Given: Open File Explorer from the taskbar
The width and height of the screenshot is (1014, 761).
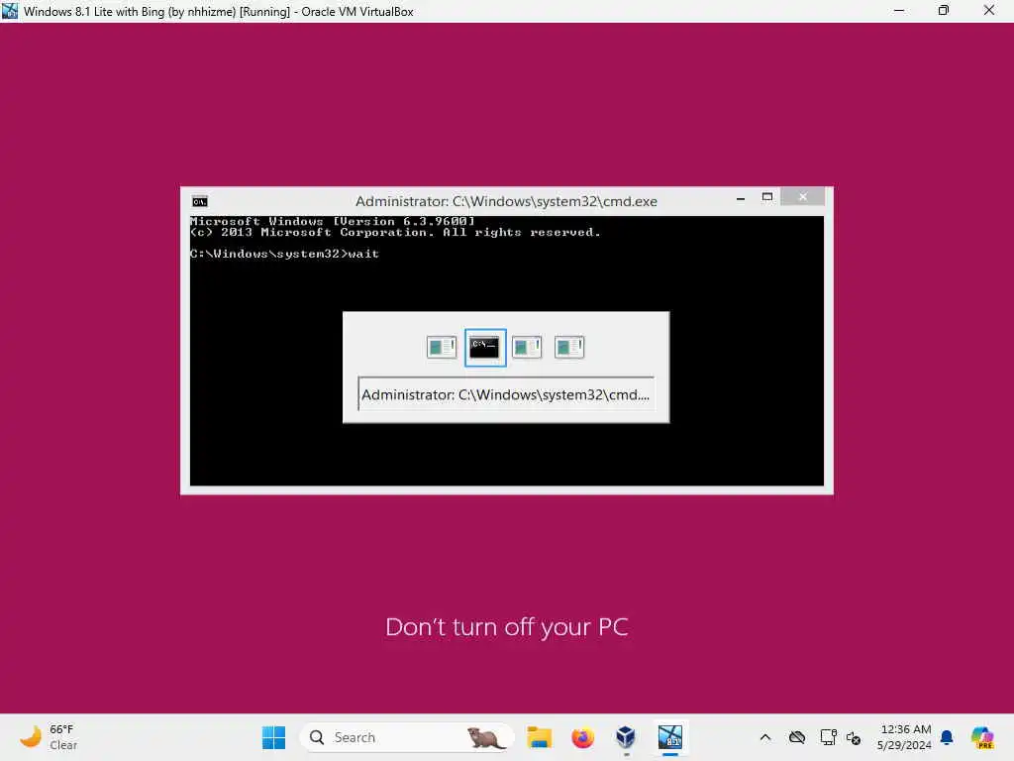Looking at the screenshot, I should [x=540, y=737].
